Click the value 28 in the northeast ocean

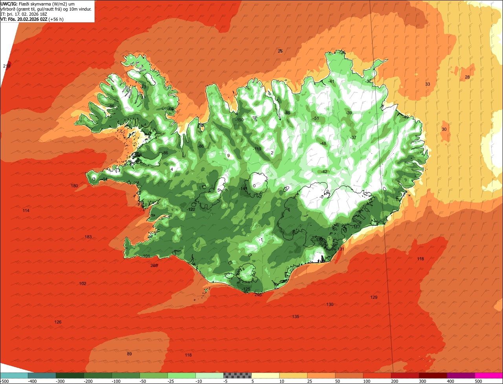click(467, 77)
